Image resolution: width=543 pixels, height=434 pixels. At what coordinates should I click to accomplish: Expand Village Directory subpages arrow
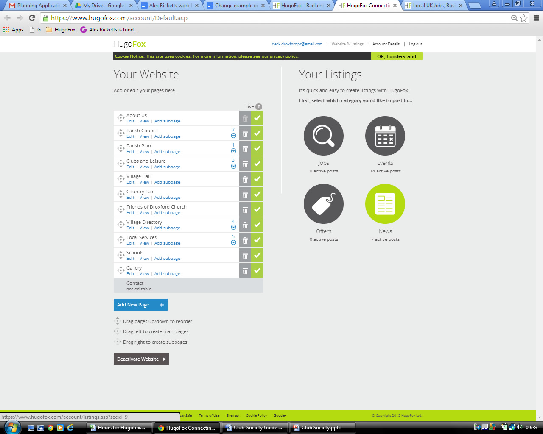tap(233, 227)
